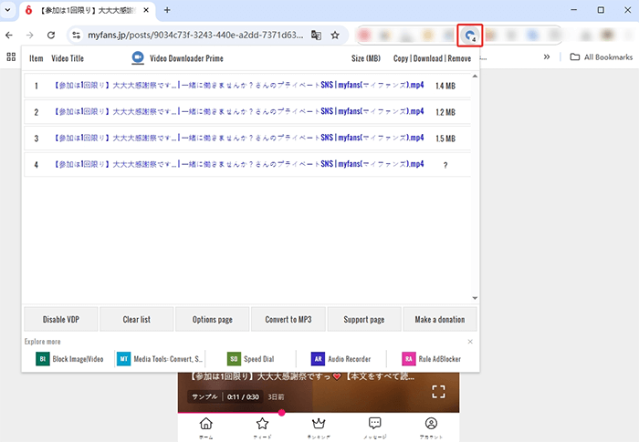Open video item 3 mp4 link
The image size is (639, 442).
pos(239,138)
